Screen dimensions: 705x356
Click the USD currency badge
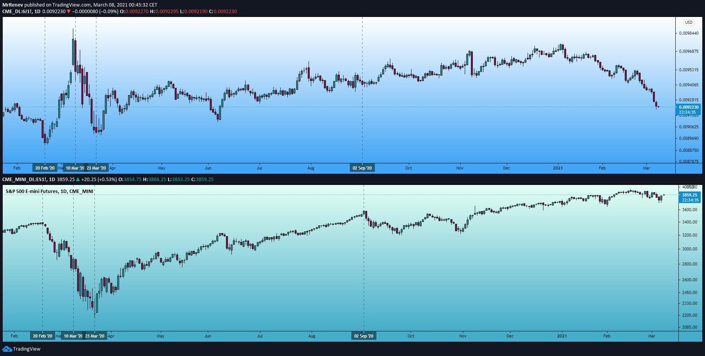689,23
